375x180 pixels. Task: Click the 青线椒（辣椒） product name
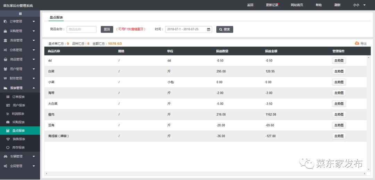coord(58,136)
